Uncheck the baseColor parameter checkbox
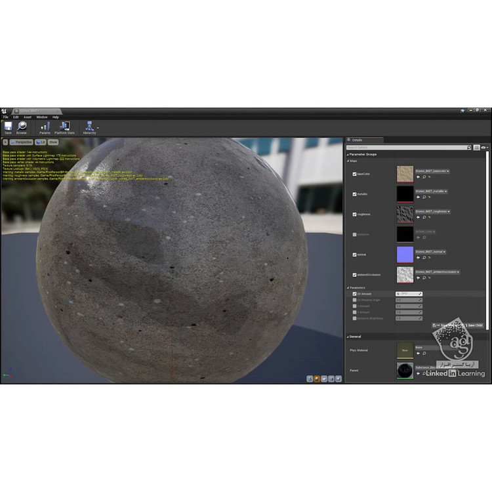 355,174
